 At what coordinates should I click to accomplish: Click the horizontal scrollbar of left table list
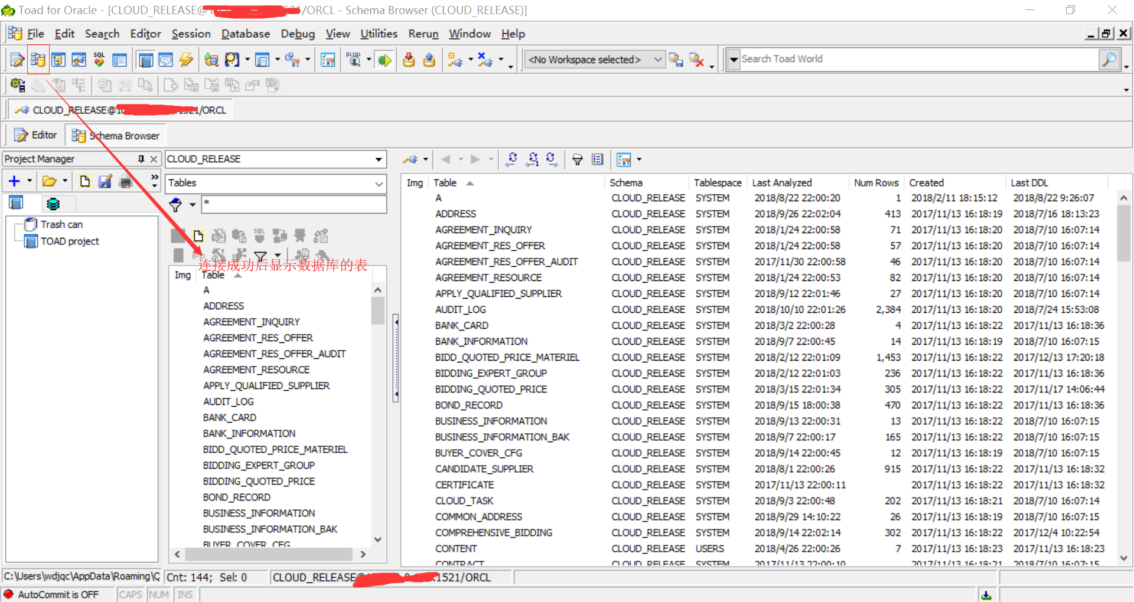(x=269, y=554)
